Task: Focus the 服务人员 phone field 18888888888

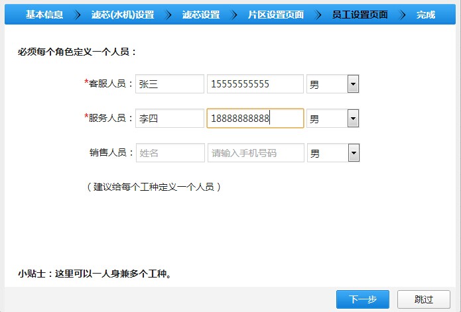Action: [255, 119]
